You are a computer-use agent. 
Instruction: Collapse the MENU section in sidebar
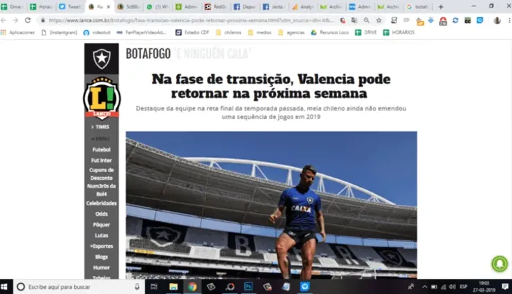tap(100, 138)
